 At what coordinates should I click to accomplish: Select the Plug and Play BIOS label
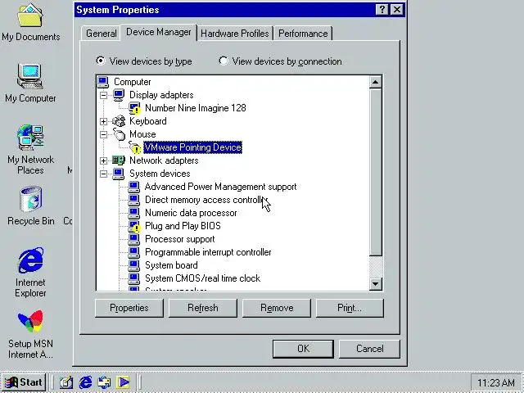183,226
